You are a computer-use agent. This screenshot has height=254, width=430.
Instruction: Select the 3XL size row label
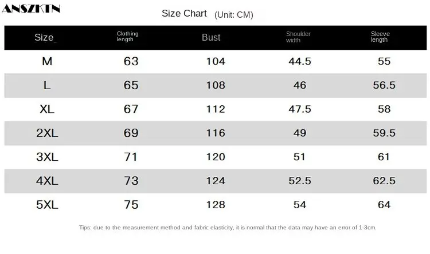click(47, 157)
